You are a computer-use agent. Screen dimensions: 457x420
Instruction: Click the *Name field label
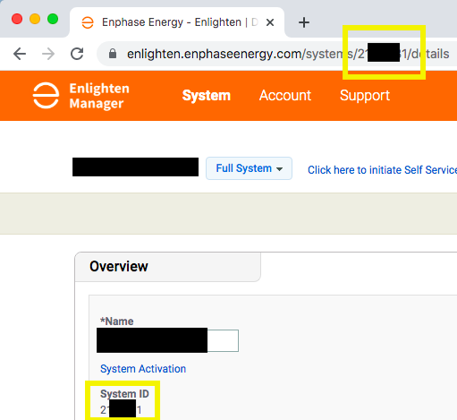[117, 321]
